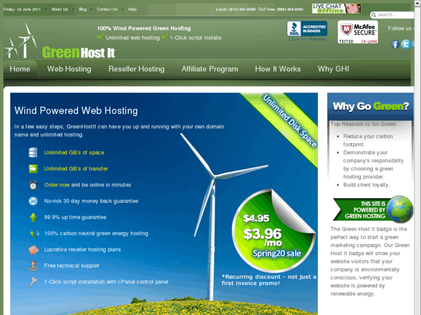Click the technical support person icon

(x=33, y=266)
